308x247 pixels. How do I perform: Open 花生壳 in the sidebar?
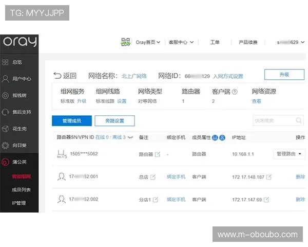tap(20, 129)
